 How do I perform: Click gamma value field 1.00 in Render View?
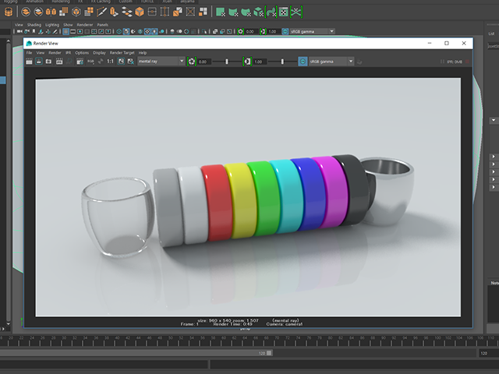[x=260, y=62]
